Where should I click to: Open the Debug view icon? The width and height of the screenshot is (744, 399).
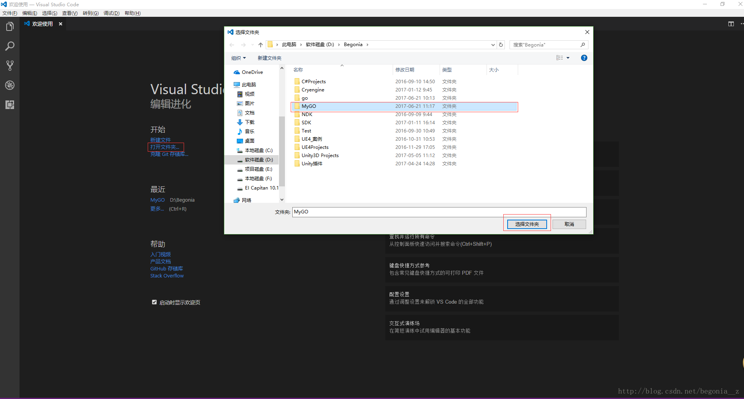pos(10,85)
